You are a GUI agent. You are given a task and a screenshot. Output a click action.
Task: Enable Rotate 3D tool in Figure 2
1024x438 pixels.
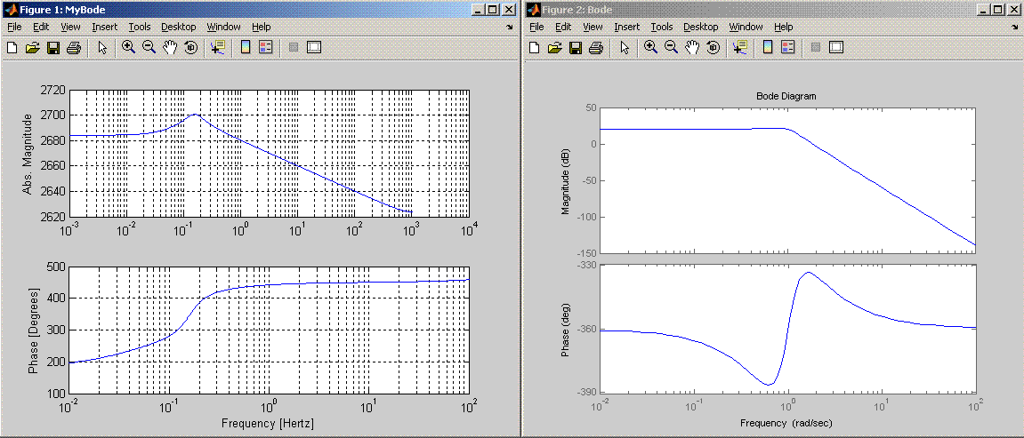point(713,47)
